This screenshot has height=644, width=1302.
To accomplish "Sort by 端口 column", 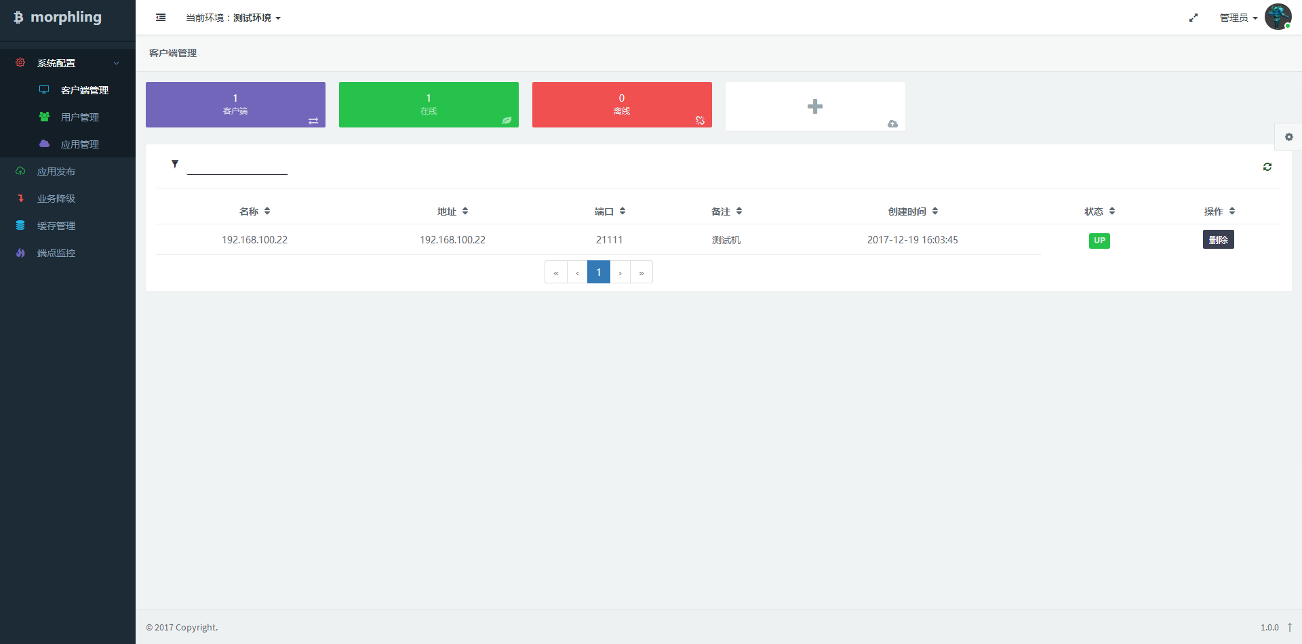I will pos(610,212).
